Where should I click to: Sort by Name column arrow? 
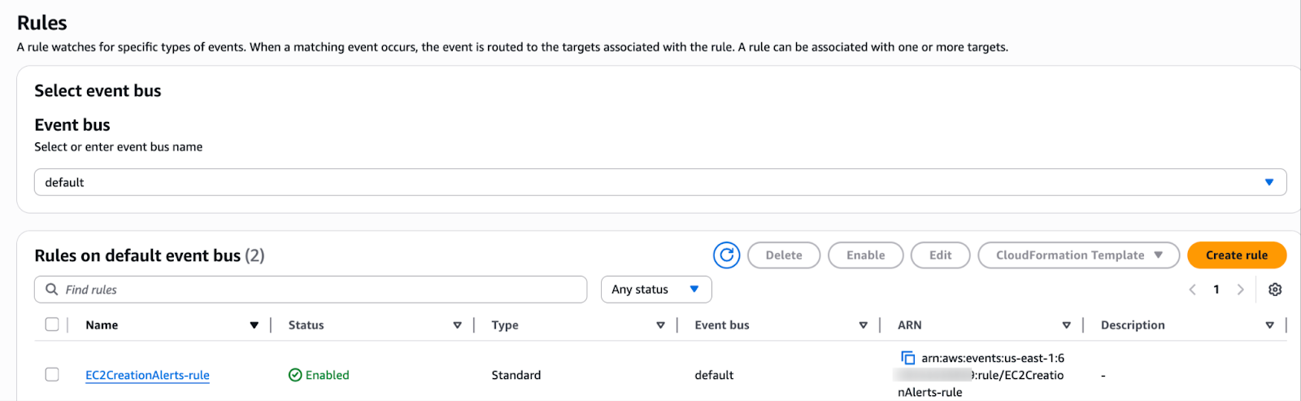point(254,325)
